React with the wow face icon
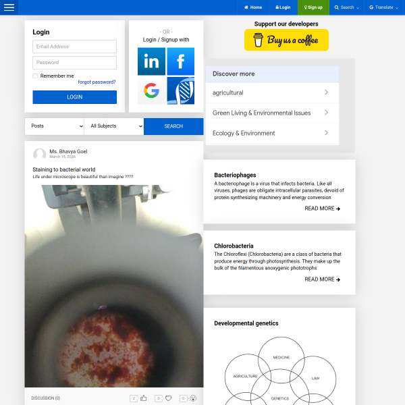The width and height of the screenshot is (405, 405). pos(193,398)
